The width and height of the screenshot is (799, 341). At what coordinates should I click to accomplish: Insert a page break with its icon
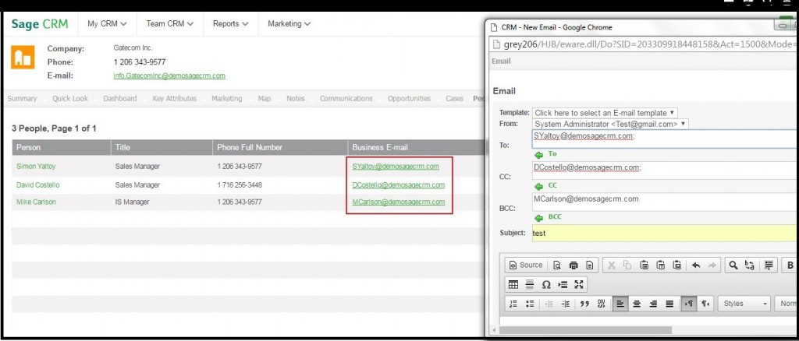tap(563, 285)
